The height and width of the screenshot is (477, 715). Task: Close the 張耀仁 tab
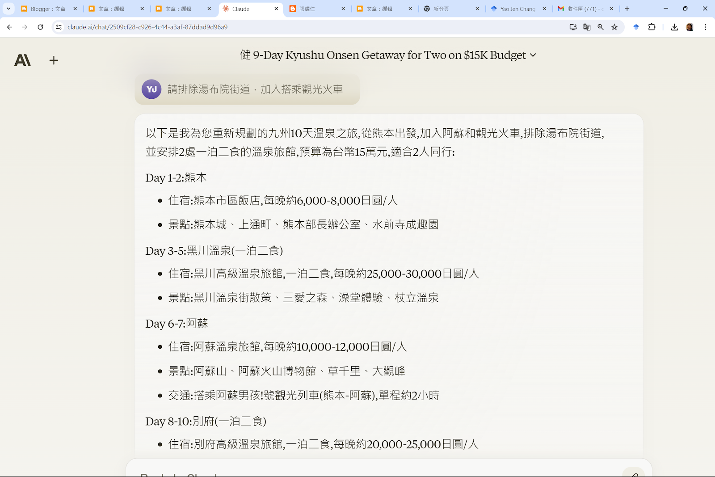point(343,8)
